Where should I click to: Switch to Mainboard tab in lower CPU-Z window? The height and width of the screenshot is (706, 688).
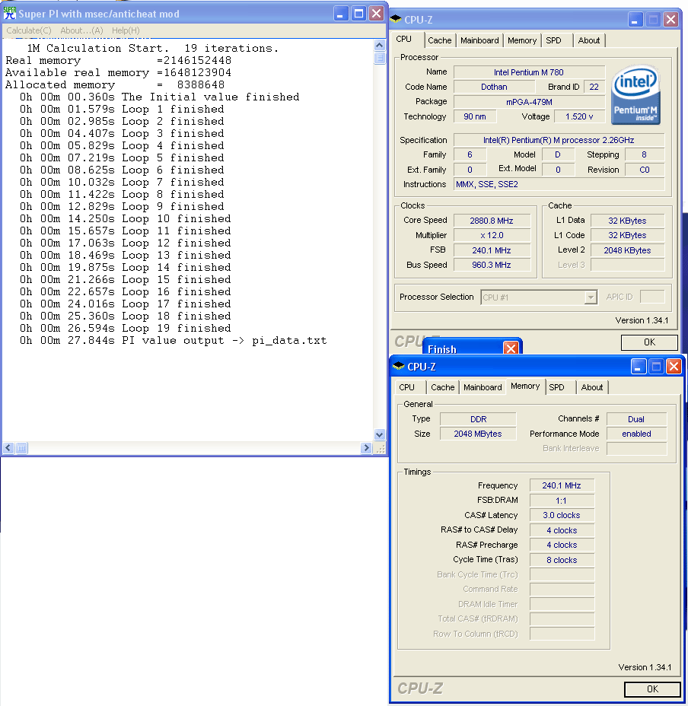(x=483, y=387)
